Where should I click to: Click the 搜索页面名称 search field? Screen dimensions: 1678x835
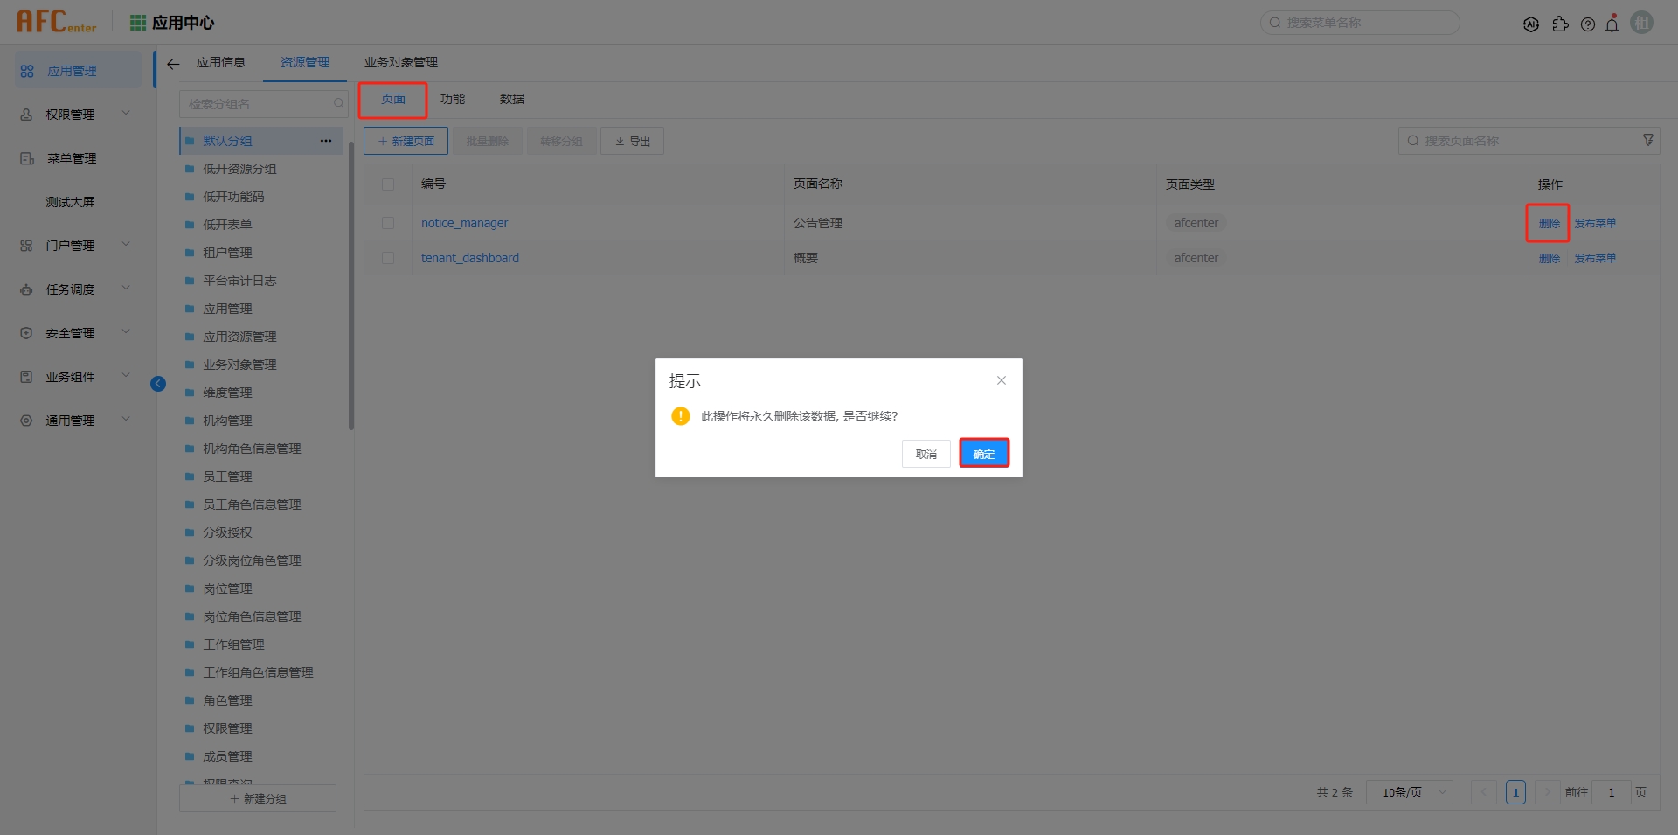pyautogui.click(x=1521, y=141)
